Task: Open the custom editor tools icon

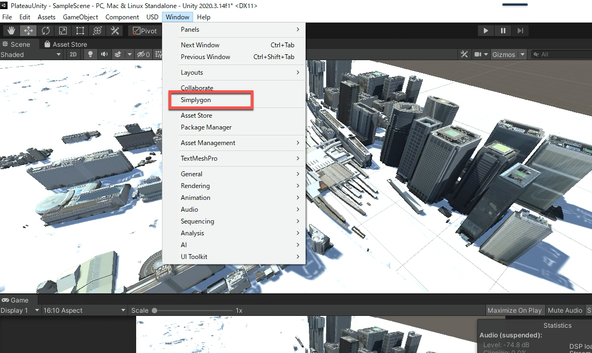Action: [115, 31]
